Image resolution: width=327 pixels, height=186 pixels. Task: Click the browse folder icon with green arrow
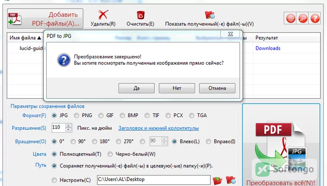(x=217, y=180)
